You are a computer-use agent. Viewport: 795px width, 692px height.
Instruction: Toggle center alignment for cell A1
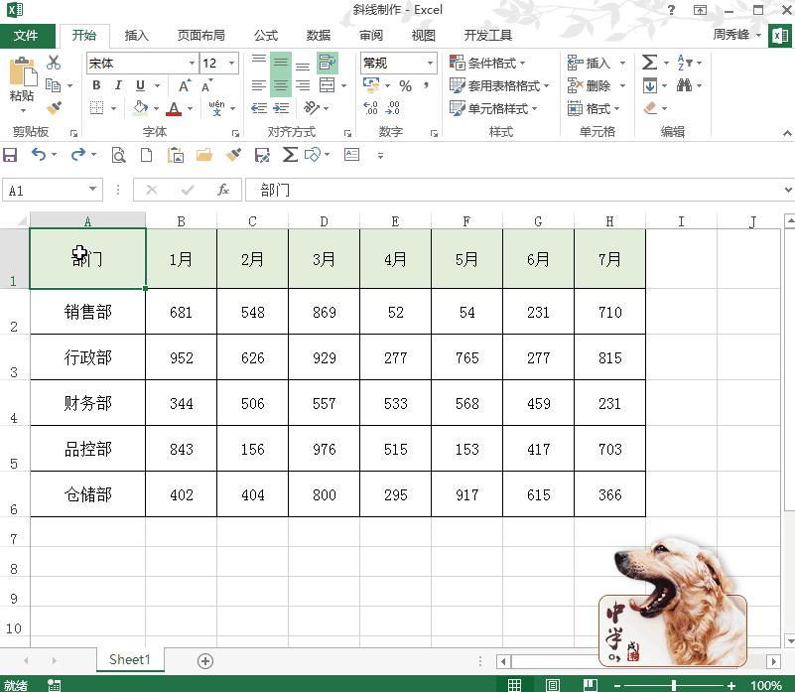[281, 84]
